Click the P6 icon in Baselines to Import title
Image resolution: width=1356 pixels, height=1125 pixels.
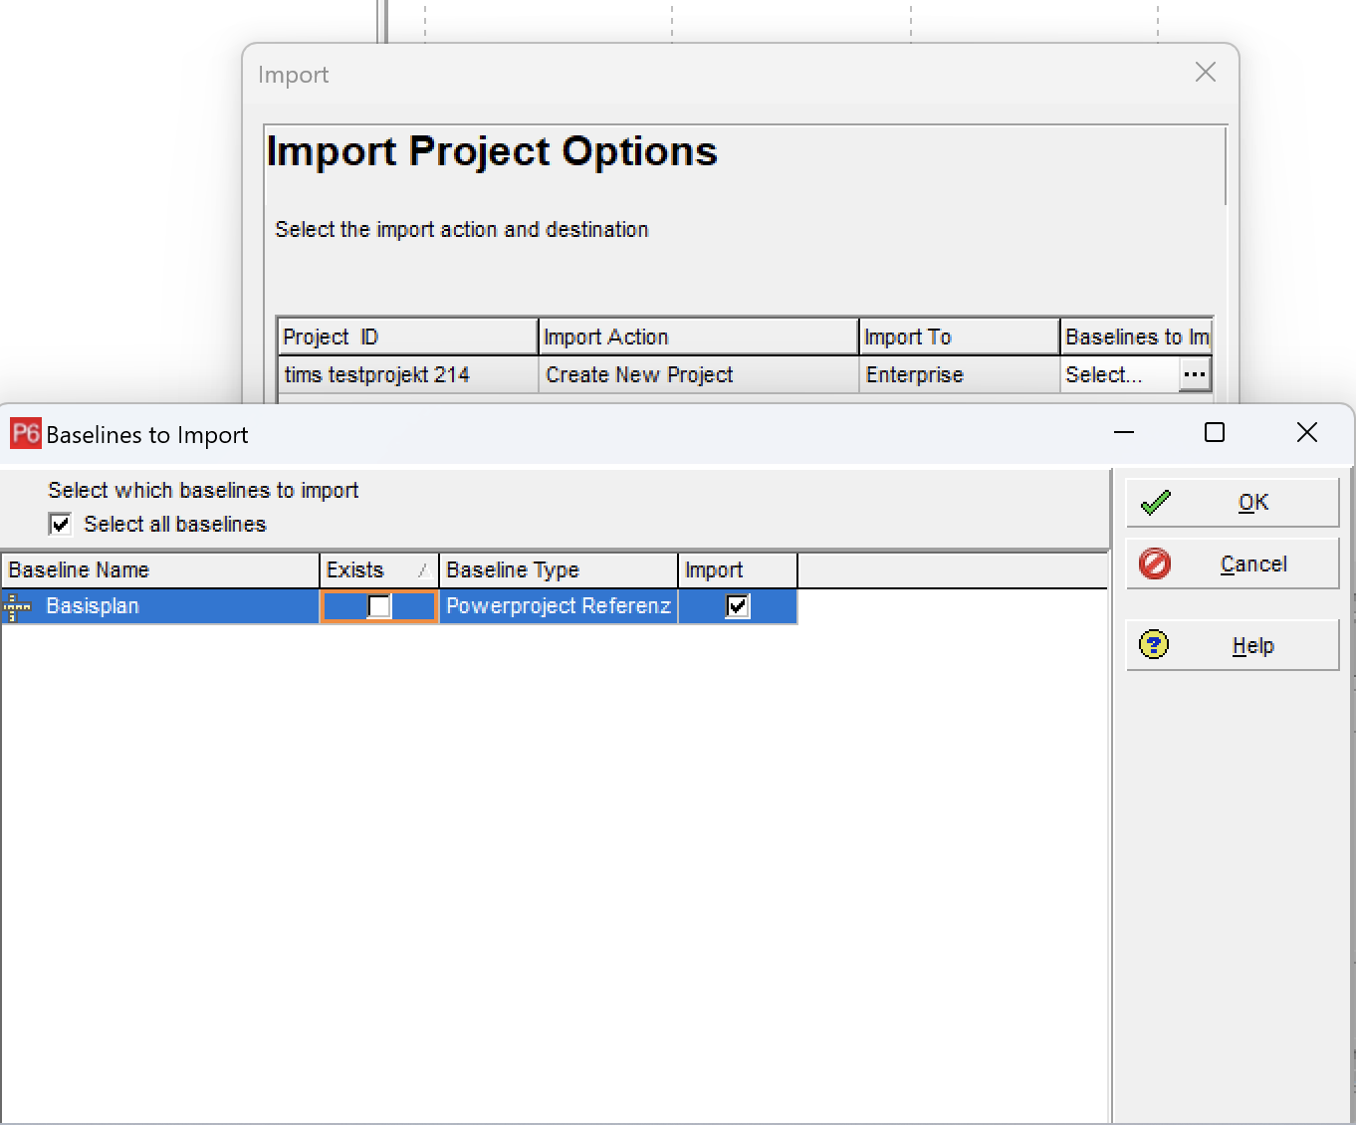[x=26, y=434]
